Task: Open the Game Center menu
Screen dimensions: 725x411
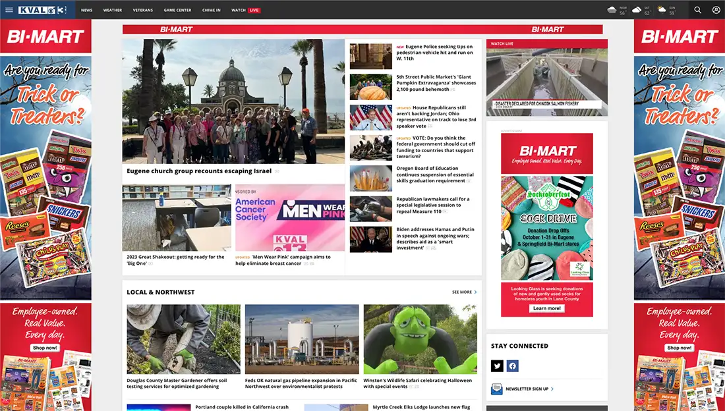Action: (x=177, y=10)
